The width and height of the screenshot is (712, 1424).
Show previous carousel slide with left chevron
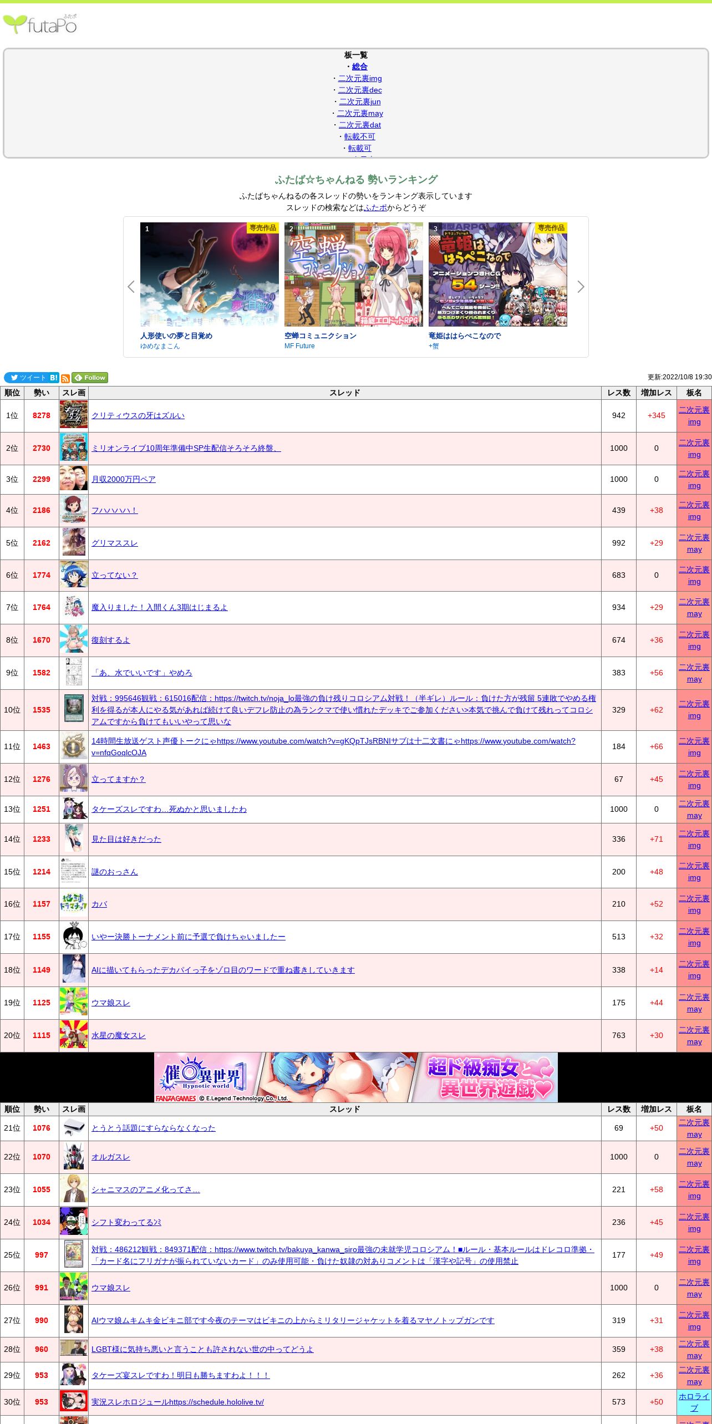(131, 287)
